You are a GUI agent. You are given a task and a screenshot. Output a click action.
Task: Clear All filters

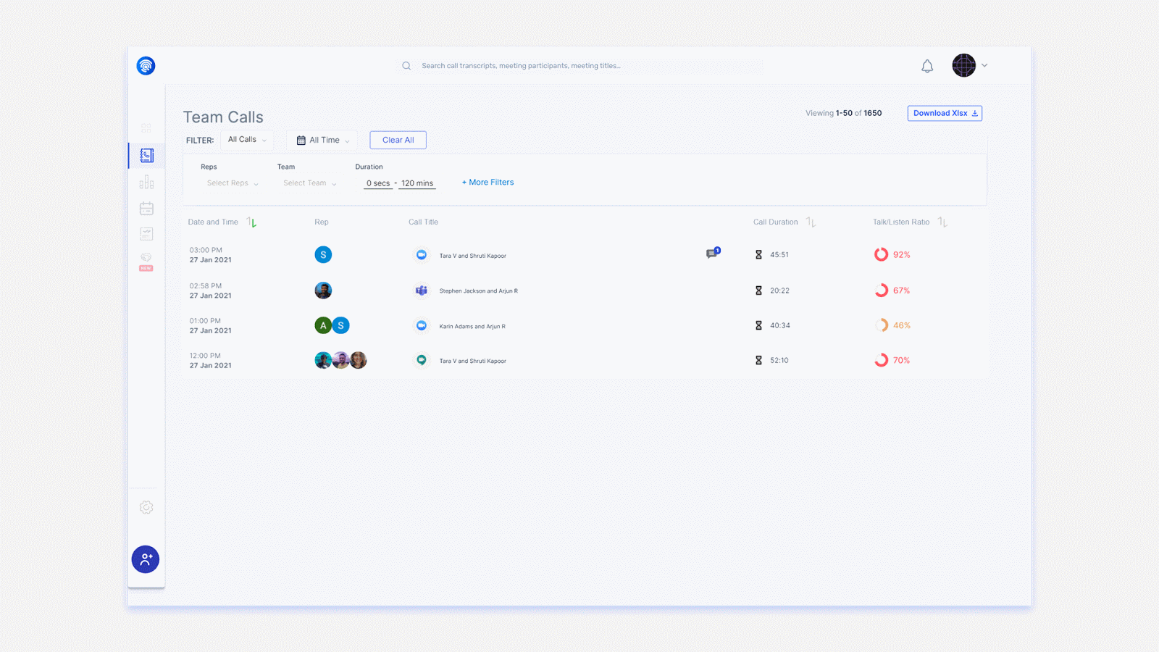pyautogui.click(x=398, y=140)
